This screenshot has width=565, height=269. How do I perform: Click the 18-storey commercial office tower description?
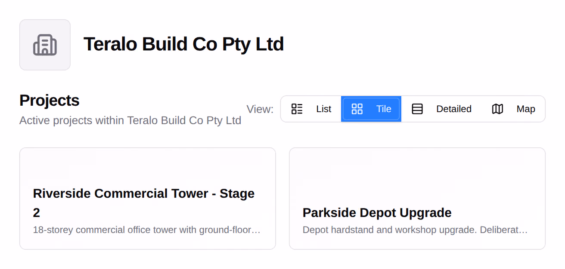click(147, 230)
